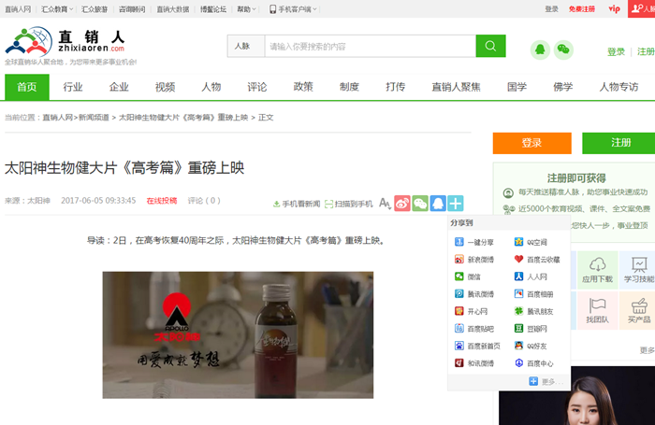Click the green WeChat icon in header
Image resolution: width=655 pixels, height=425 pixels.
coord(563,50)
